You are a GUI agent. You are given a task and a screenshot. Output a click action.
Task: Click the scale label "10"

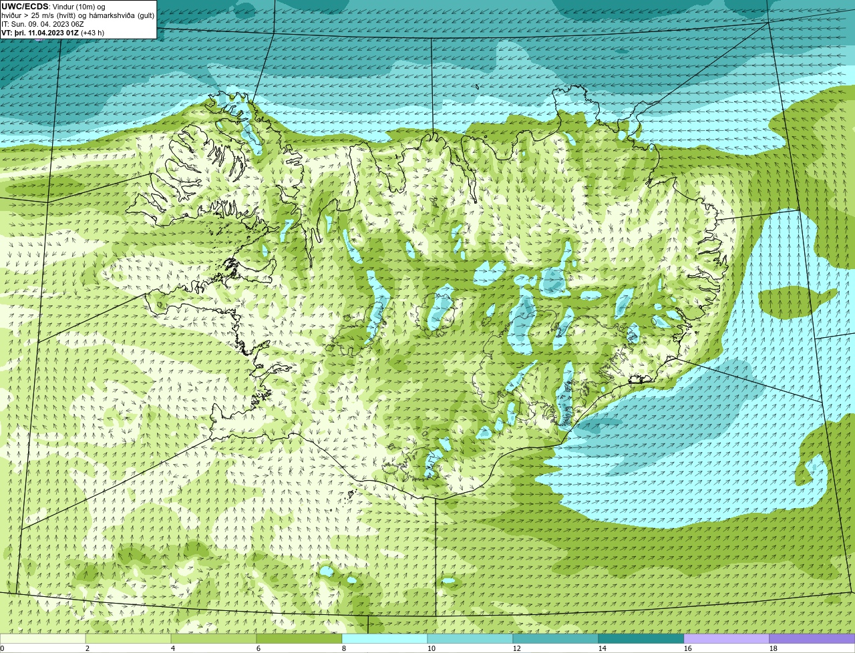pos(432,648)
